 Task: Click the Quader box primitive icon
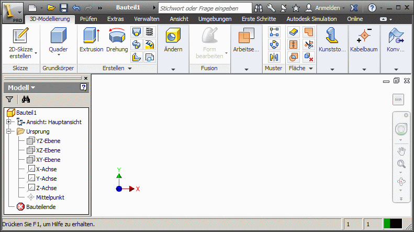[58, 37]
